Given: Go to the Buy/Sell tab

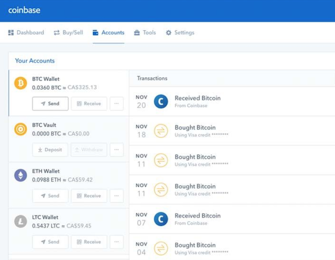Looking at the screenshot, I should [68, 32].
